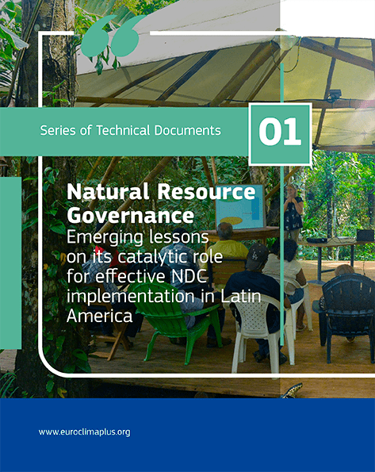Viewport: 375px width, 472px height.
Task: Click the text 'for effective NDC'
Action: pyautogui.click(x=137, y=276)
